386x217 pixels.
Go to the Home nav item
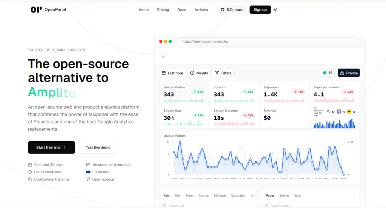pos(144,10)
